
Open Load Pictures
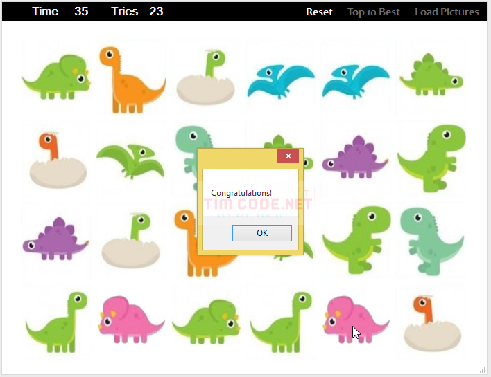point(447,12)
